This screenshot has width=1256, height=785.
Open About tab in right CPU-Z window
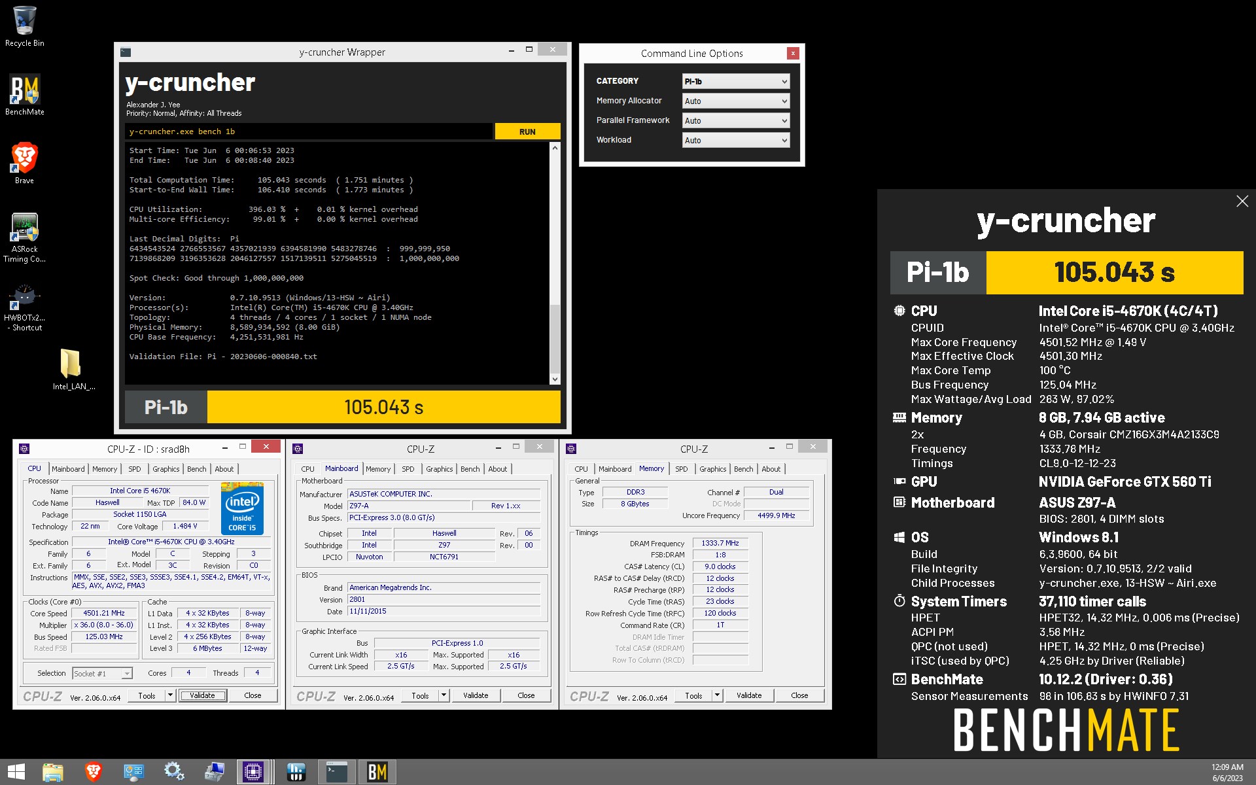click(771, 469)
